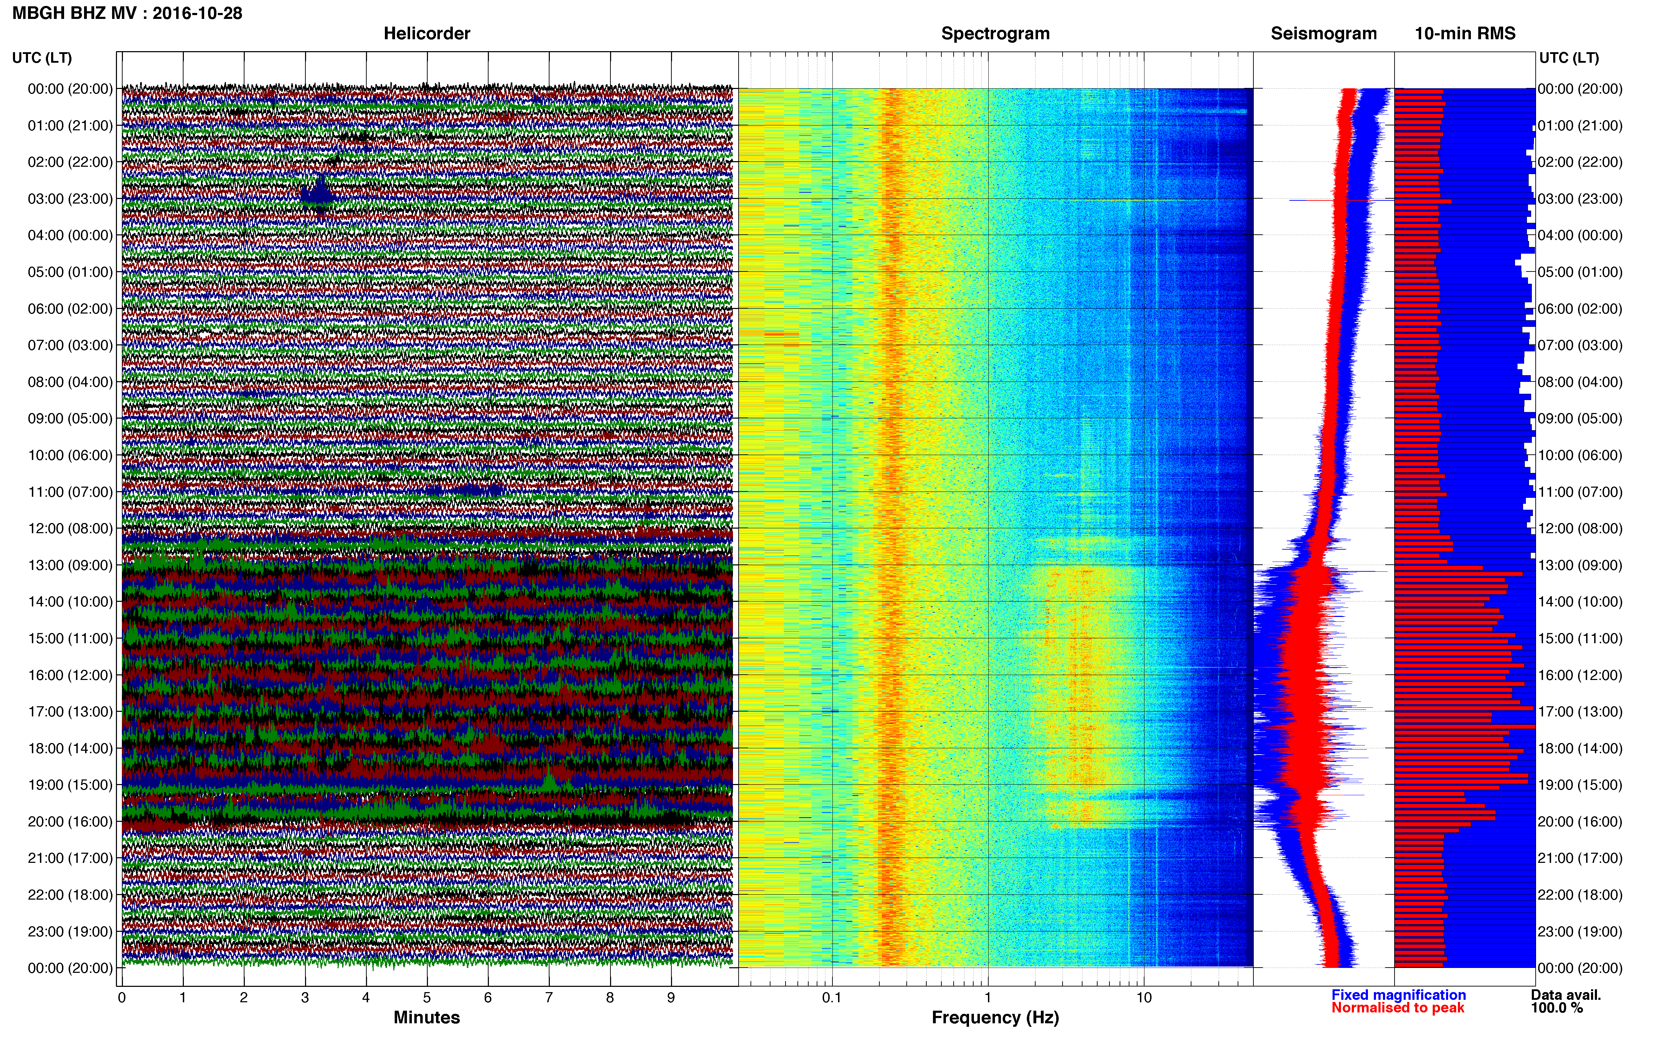Click the 100.0 % availability value
Viewport: 1660px width, 1038px height.
[1557, 1008]
